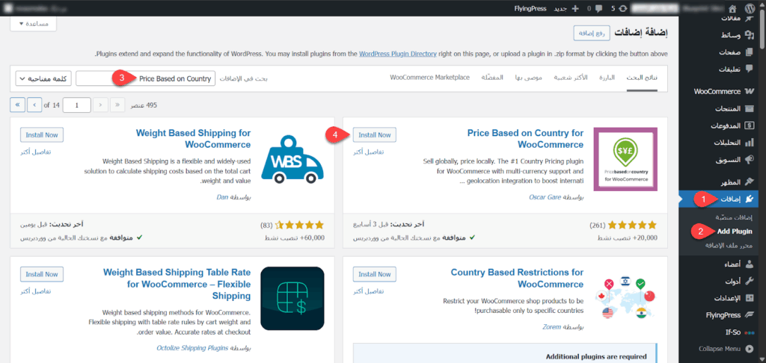This screenshot has height=363, width=766.
Task: Install Price Based on Country for WooCommerce
Action: pos(374,135)
